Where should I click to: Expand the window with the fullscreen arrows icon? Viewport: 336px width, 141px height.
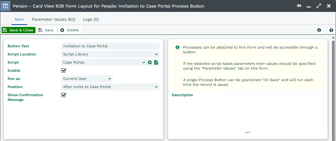pyautogui.click(x=319, y=6)
